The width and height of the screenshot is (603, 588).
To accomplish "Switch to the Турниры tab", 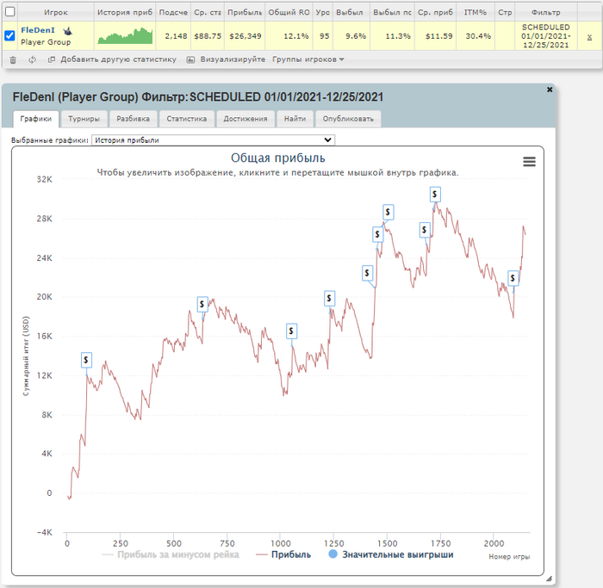I will pyautogui.click(x=84, y=119).
